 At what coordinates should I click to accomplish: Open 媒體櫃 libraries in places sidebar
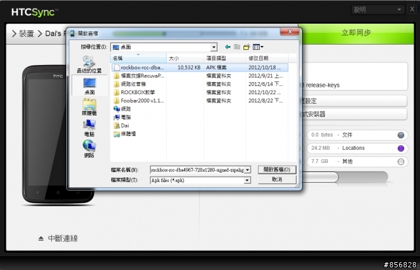[89, 107]
